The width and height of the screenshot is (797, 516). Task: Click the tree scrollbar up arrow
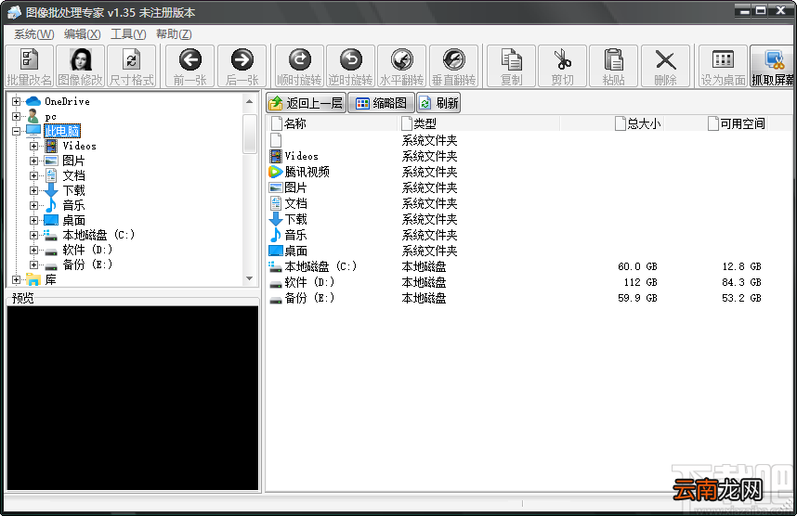[249, 101]
